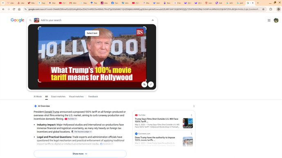Open The Tacoma Ledger +1 source chip
Screen dimensions: 282x158
pos(81,132)
